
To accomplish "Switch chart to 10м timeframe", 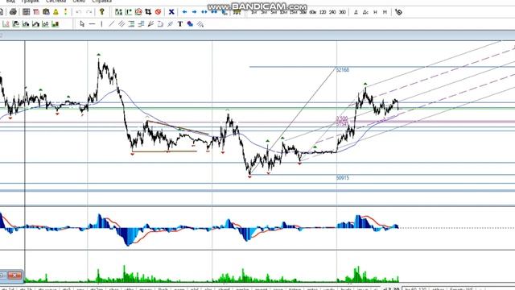I will 283,12.
